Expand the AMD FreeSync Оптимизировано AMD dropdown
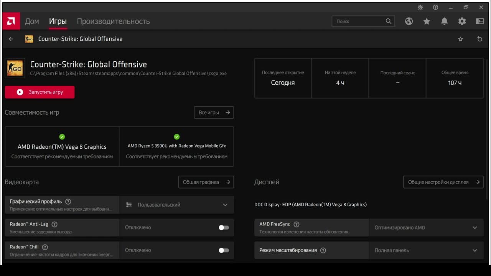This screenshot has width=491, height=276. (x=426, y=227)
